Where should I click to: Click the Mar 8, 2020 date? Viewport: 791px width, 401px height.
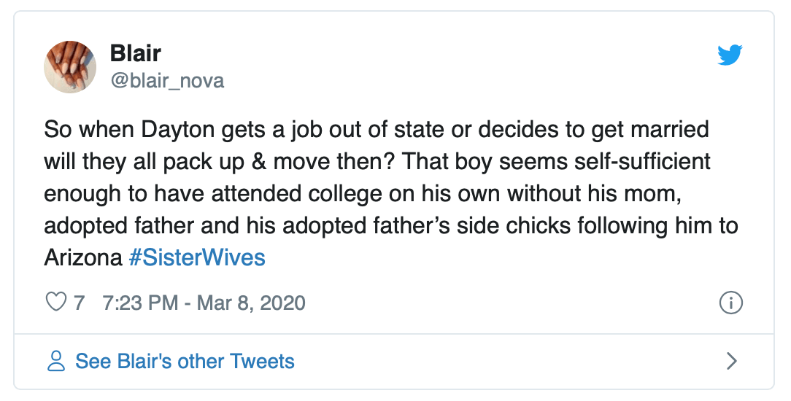tap(250, 302)
